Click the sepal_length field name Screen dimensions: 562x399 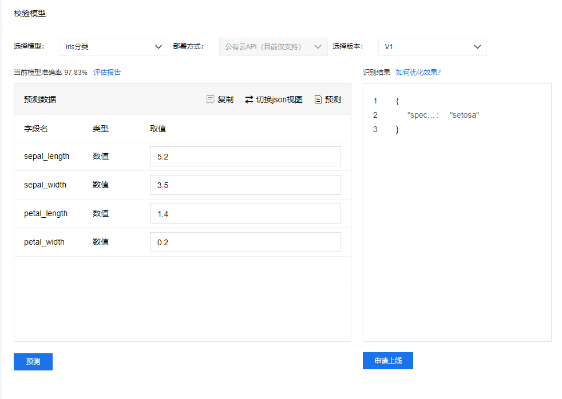[46, 157]
